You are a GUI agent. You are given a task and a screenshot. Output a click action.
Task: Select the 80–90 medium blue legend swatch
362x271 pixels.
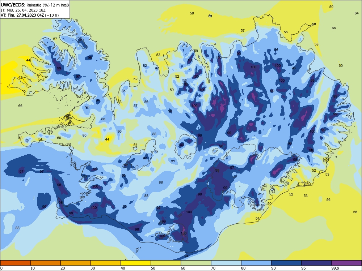[x=256, y=263]
